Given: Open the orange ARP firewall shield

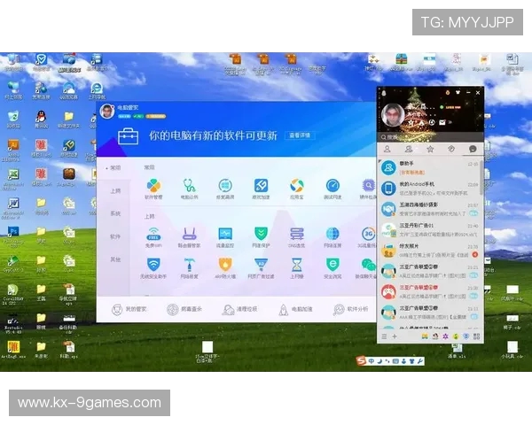Looking at the screenshot, I should pos(225,265).
